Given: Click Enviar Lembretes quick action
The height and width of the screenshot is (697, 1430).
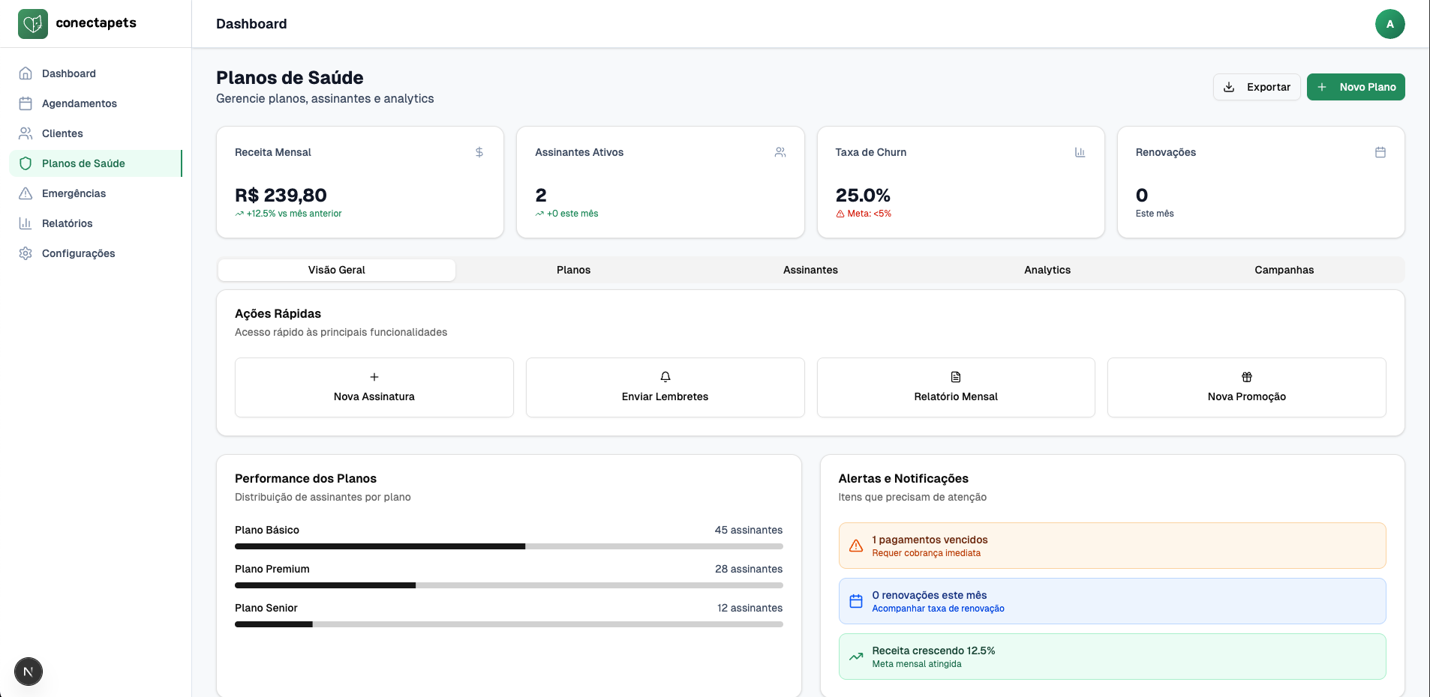Looking at the screenshot, I should coord(665,387).
